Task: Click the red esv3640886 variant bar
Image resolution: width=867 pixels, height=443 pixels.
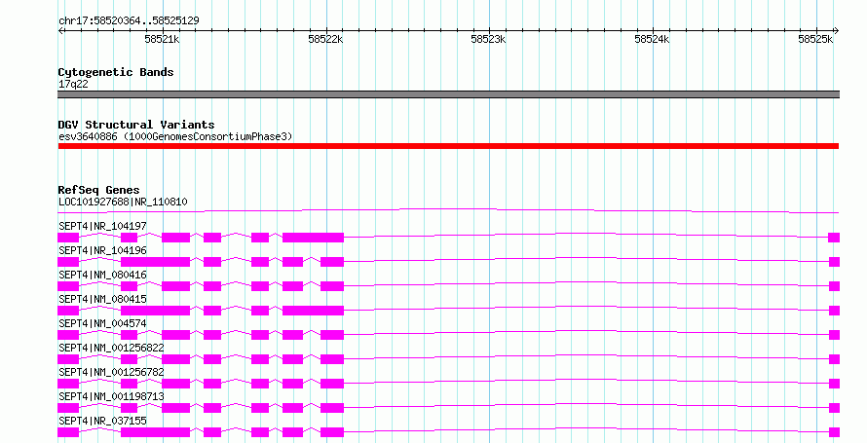Action: (448, 146)
